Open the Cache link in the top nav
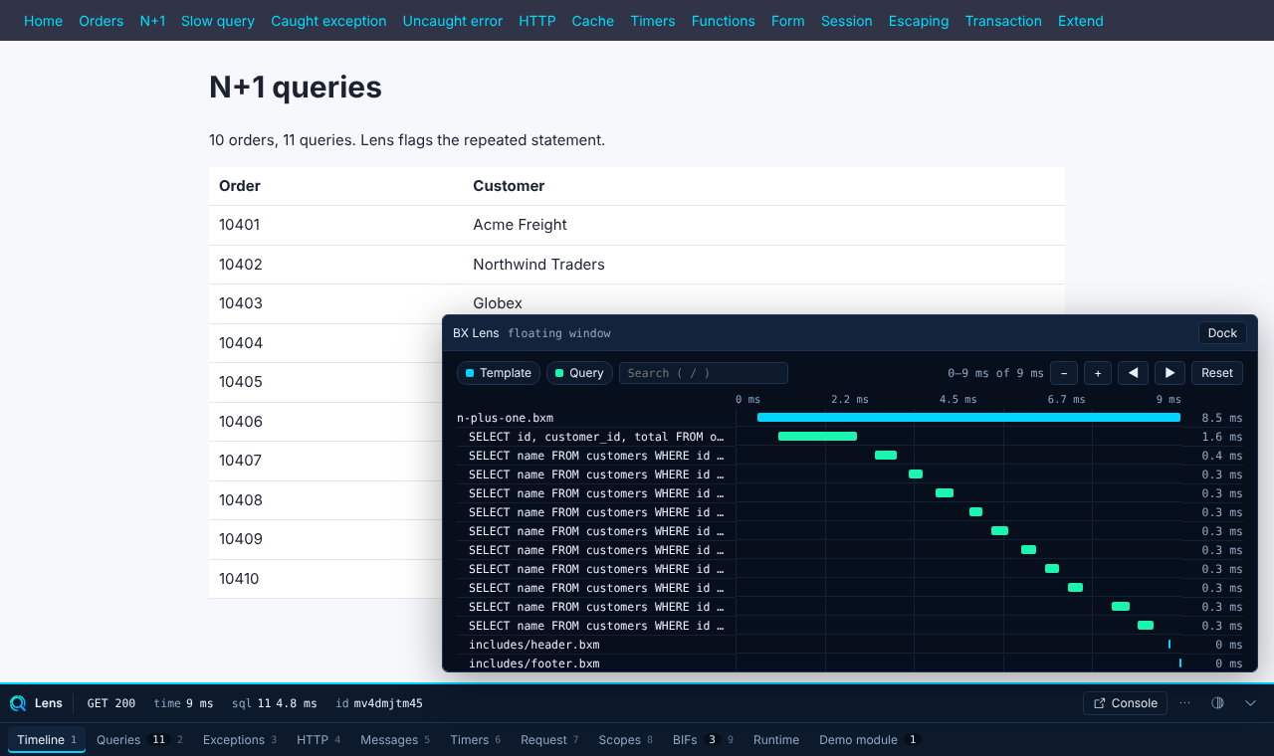 (593, 21)
